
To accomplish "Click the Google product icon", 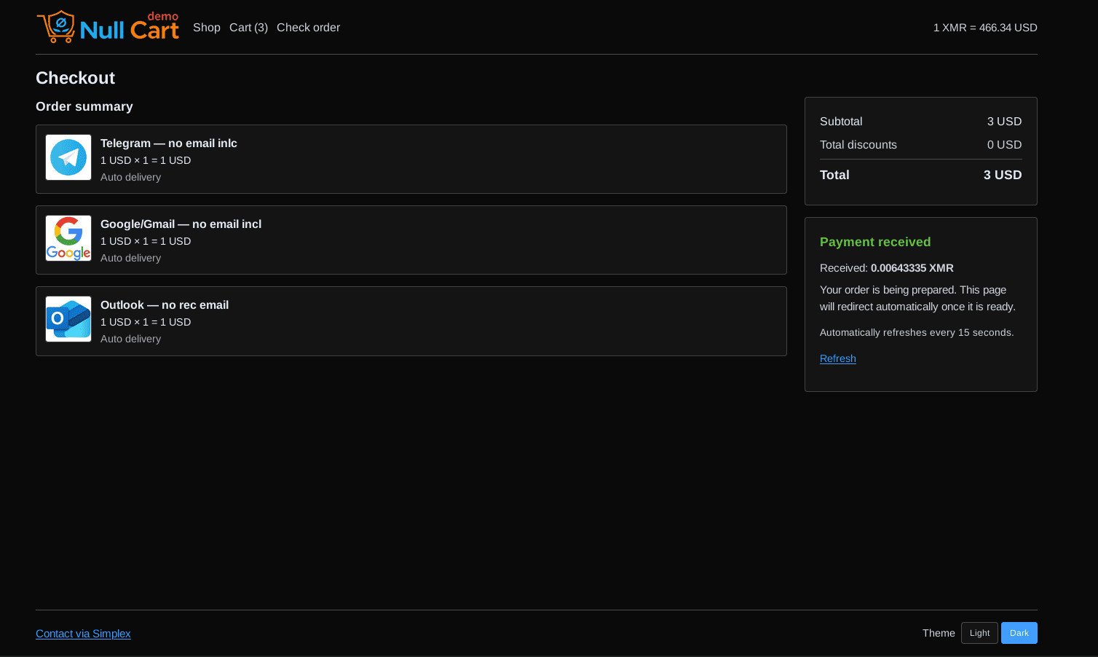I will tap(68, 238).
